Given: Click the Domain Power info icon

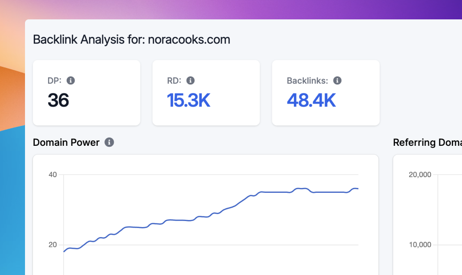Looking at the screenshot, I should 109,142.
